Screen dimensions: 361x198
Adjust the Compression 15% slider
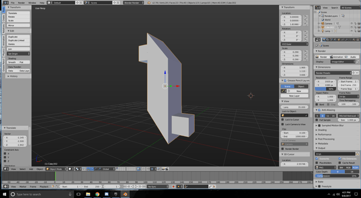point(337,176)
